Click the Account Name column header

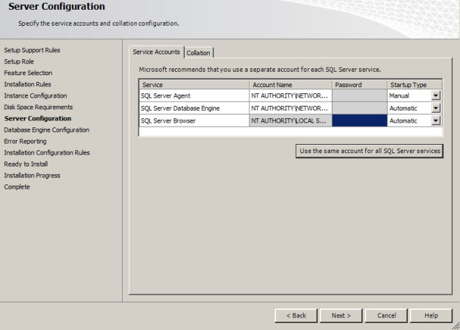coord(291,85)
